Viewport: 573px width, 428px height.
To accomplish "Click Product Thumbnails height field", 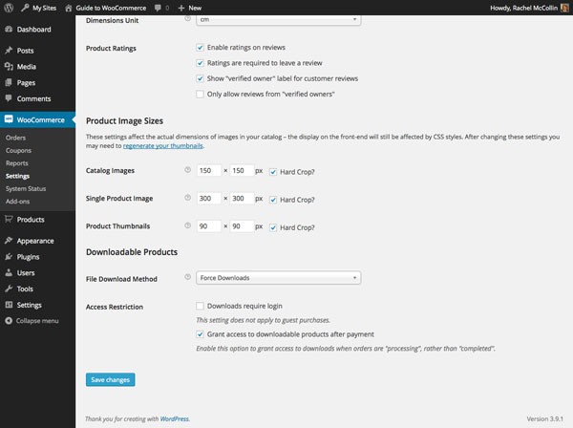I will (242, 226).
